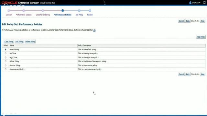Click the top Back button
This screenshot has height=116, width=207.
click(188, 21)
